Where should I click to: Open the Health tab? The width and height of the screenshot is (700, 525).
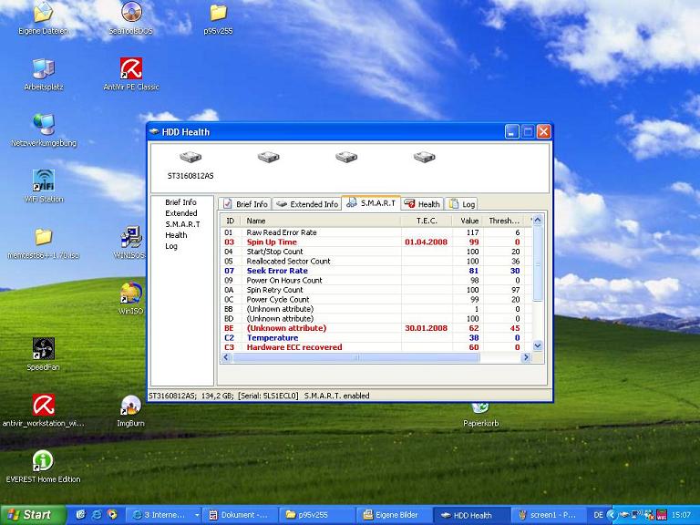pyautogui.click(x=422, y=204)
